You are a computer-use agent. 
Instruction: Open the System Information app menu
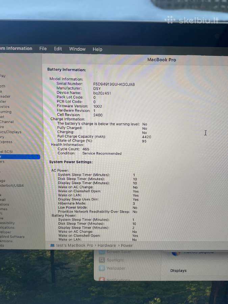point(16,48)
